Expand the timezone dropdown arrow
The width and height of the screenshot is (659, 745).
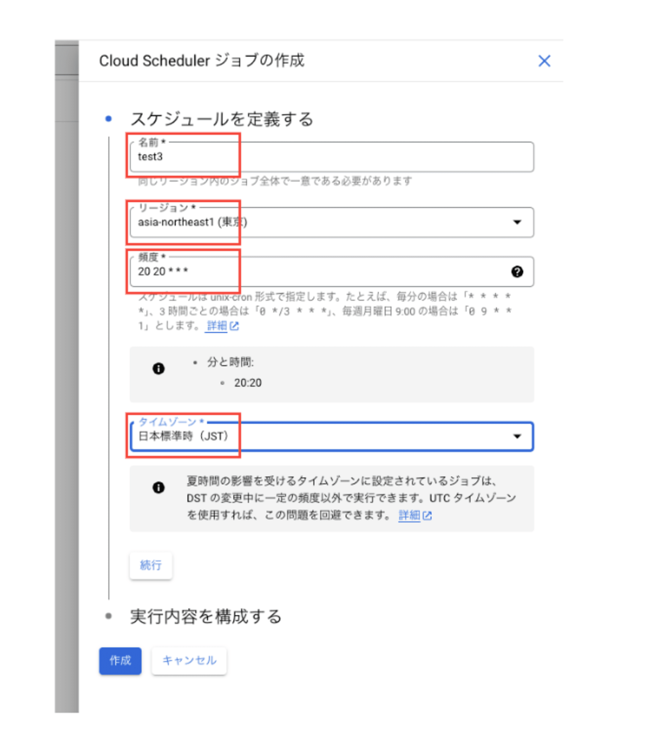coord(517,436)
